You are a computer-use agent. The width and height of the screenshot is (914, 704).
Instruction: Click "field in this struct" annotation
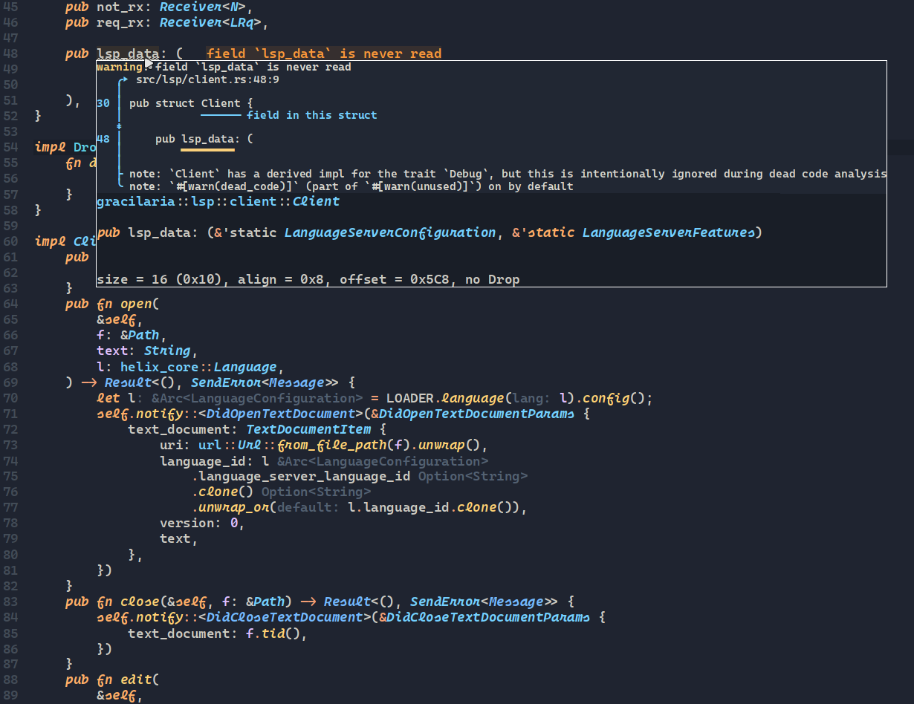[x=312, y=115]
